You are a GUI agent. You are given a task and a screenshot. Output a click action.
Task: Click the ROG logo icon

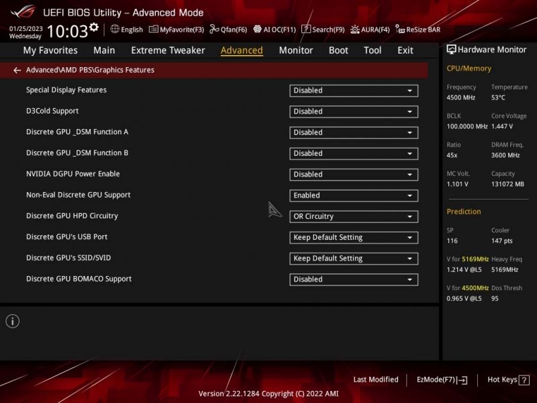(x=23, y=11)
